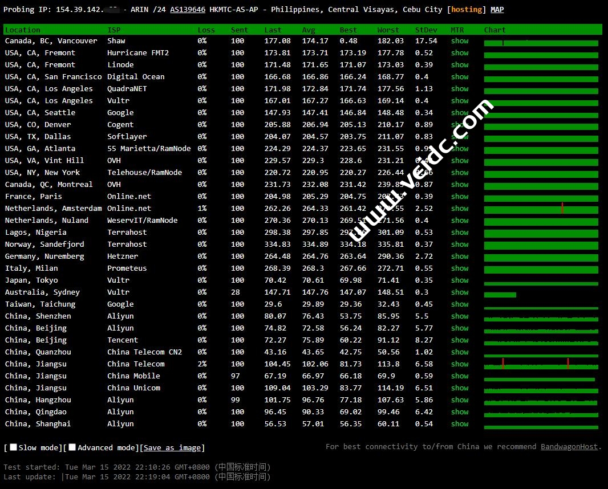Show MTR for Linode Fremont row
608x489 pixels.
coord(460,65)
